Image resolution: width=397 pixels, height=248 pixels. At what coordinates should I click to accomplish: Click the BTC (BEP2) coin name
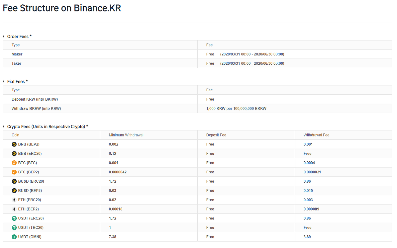(x=29, y=172)
